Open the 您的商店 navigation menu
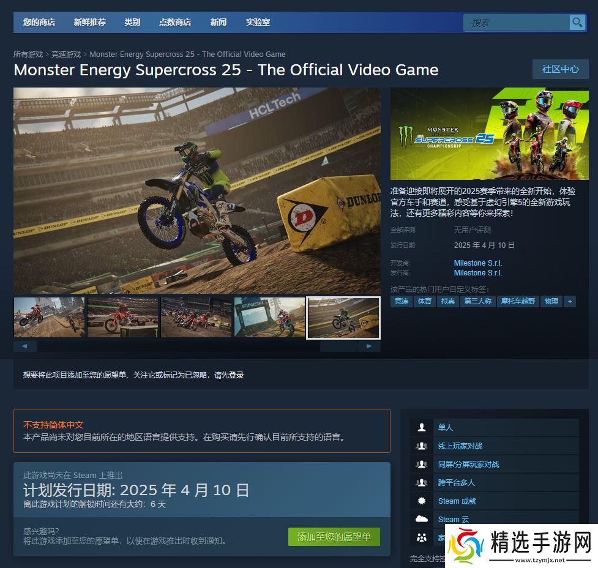Viewport: 598px width, 568px height. (x=39, y=22)
